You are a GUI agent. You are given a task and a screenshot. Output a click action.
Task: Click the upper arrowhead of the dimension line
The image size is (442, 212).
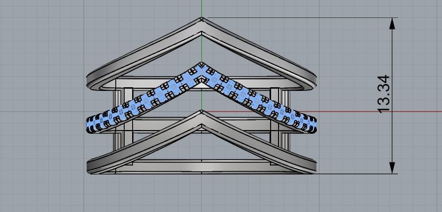click(x=393, y=23)
